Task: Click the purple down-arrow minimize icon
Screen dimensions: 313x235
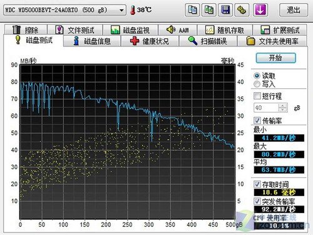Action: (x=260, y=10)
